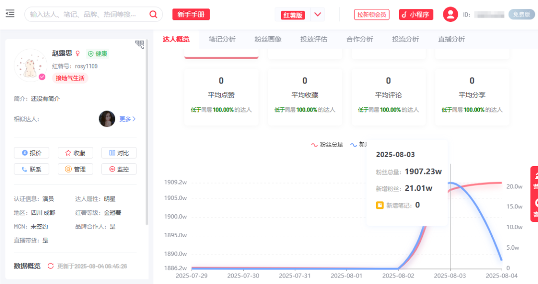Open the similar influencer avatar thumbnail
This screenshot has height=284, width=538.
click(107, 119)
